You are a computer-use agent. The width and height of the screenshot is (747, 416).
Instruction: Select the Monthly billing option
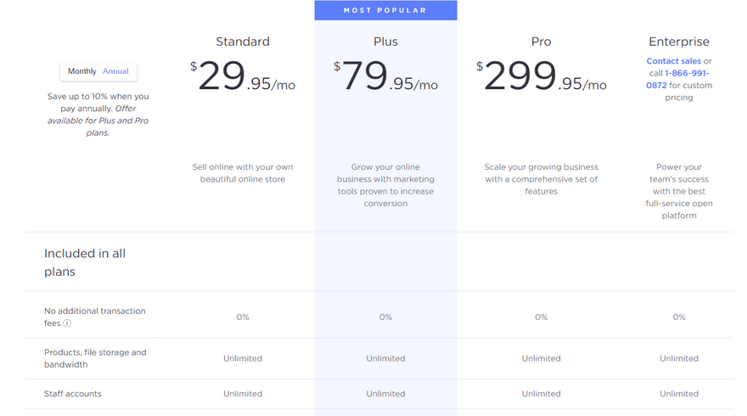click(82, 71)
